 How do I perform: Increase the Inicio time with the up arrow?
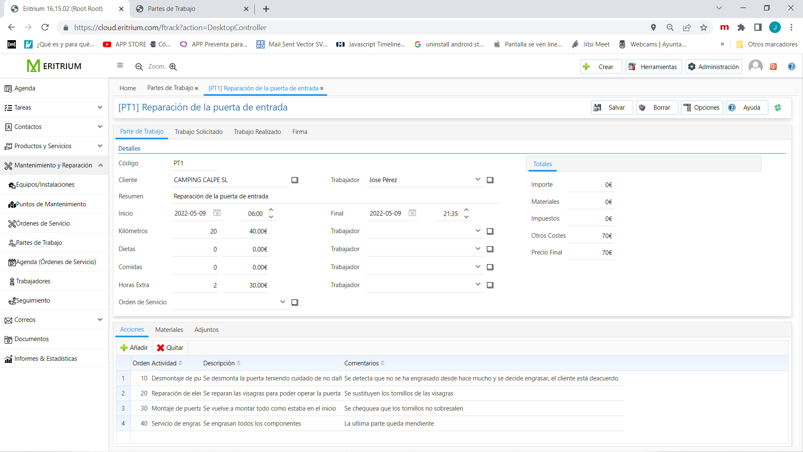pos(271,210)
